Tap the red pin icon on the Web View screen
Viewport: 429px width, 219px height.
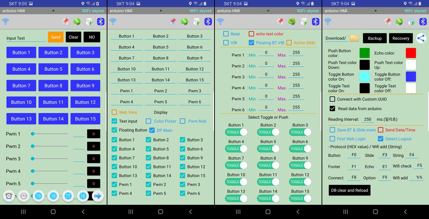click(x=173, y=22)
